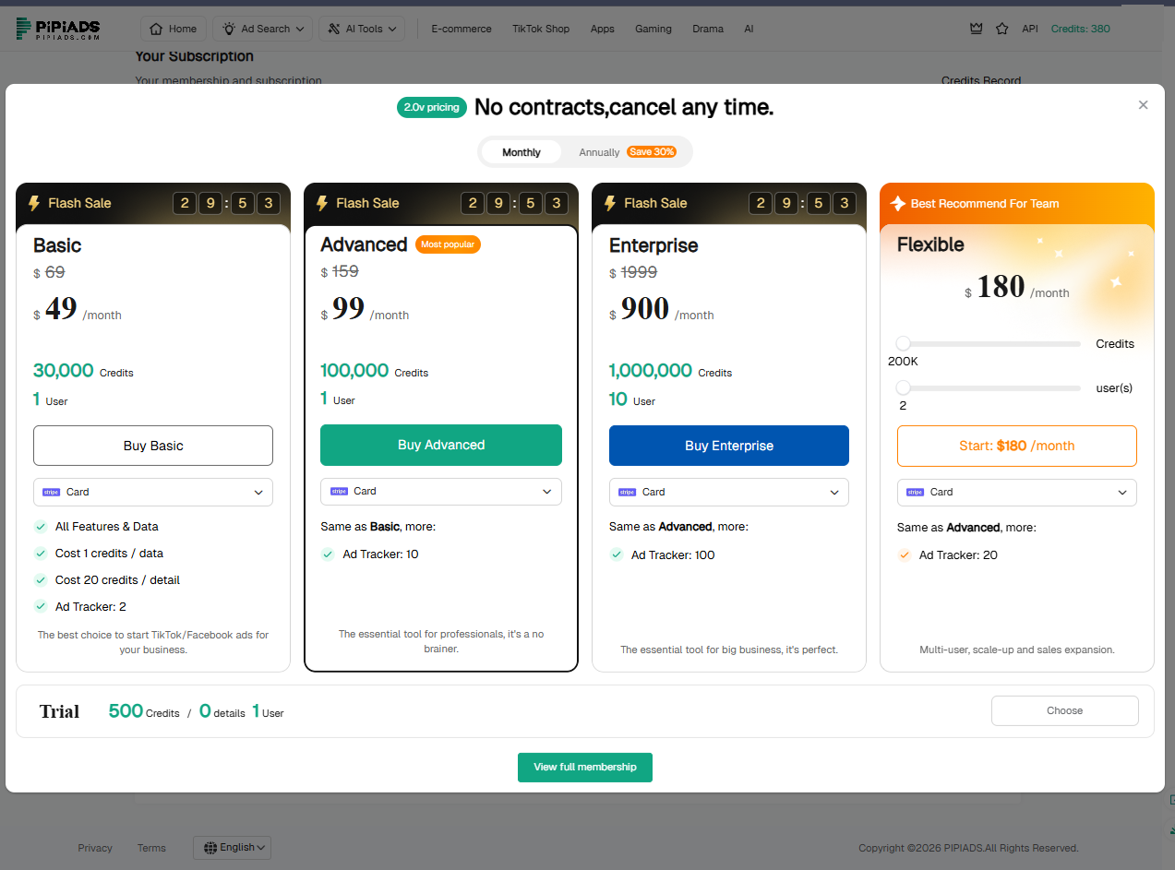Click the Credits Record link
This screenshot has width=1175, height=870.
981,80
